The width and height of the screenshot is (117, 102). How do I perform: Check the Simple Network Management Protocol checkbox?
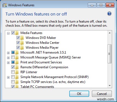(x=13, y=77)
